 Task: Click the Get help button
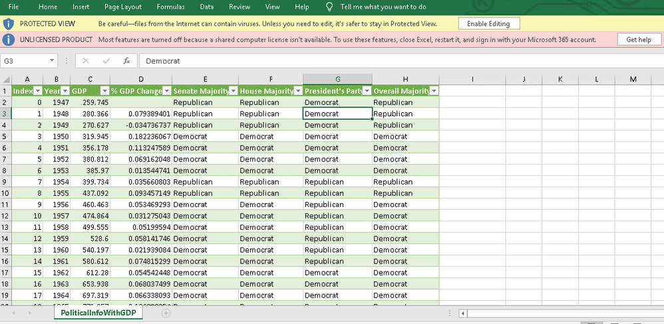click(639, 40)
